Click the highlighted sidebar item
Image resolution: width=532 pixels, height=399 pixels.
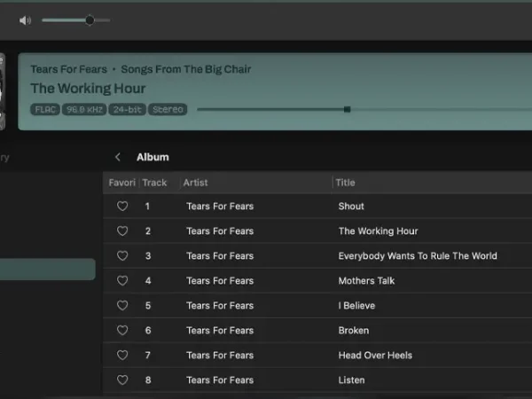tap(48, 269)
